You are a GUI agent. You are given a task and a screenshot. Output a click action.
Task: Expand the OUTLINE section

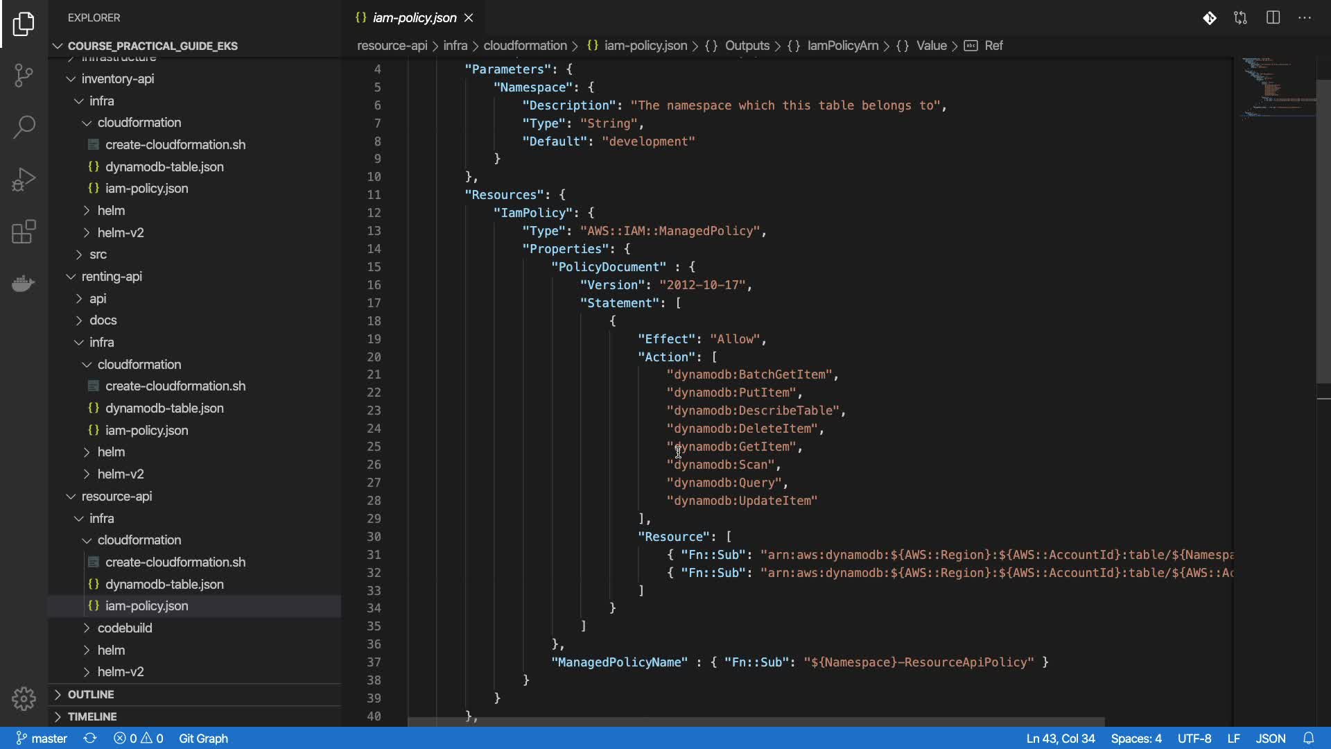tap(90, 694)
